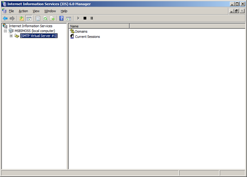Image resolution: width=247 pixels, height=177 pixels.
Task: Collapse the MSBIMOSS (local computer) node
Action: (x=5, y=31)
